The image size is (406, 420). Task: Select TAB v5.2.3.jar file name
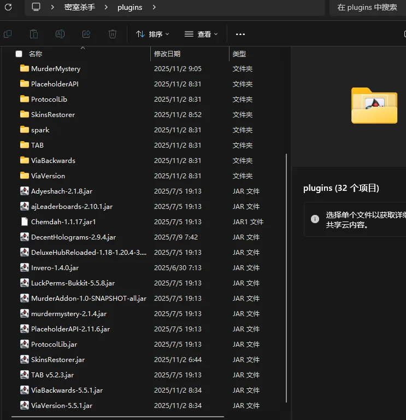(52, 375)
